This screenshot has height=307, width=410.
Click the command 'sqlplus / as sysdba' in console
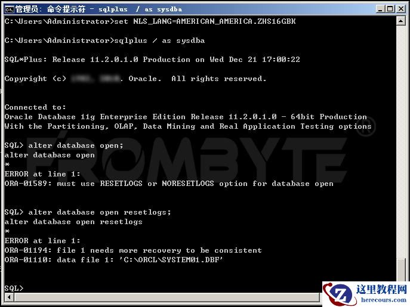(x=159, y=41)
